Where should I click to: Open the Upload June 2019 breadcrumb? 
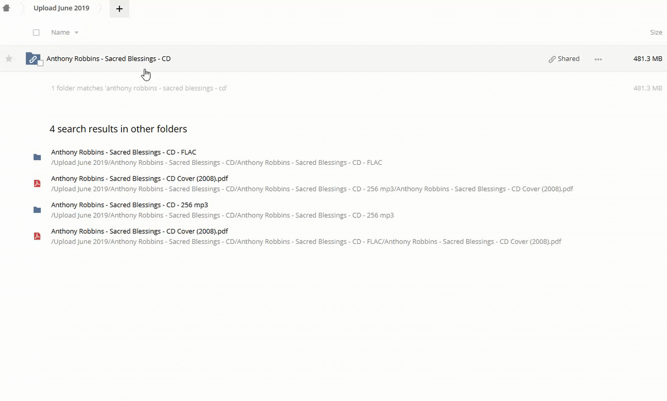tap(61, 8)
